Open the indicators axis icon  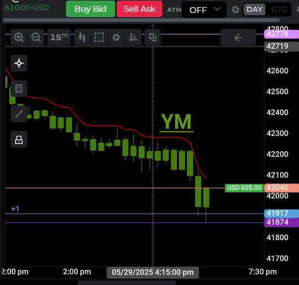[x=133, y=37]
